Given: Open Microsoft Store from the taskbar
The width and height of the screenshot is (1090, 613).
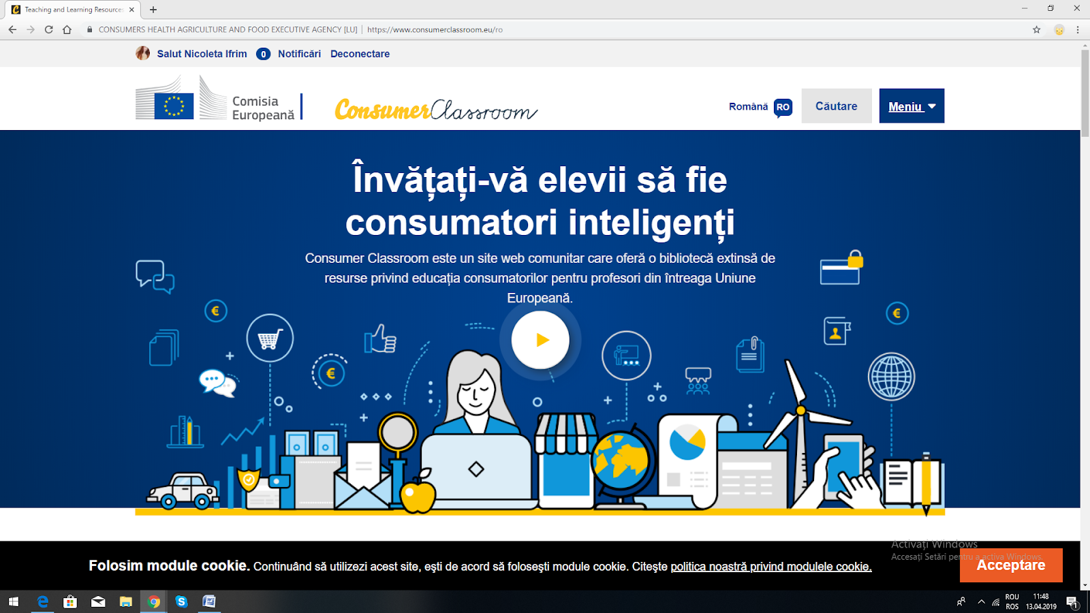Looking at the screenshot, I should (69, 601).
